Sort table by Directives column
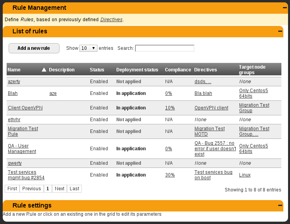 205,70
